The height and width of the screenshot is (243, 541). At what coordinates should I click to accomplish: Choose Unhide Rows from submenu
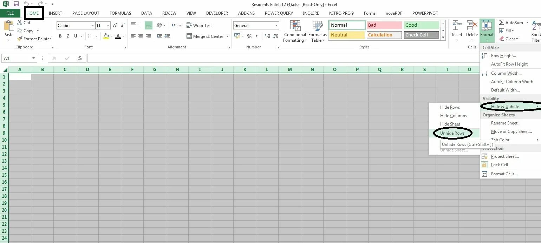(x=452, y=133)
